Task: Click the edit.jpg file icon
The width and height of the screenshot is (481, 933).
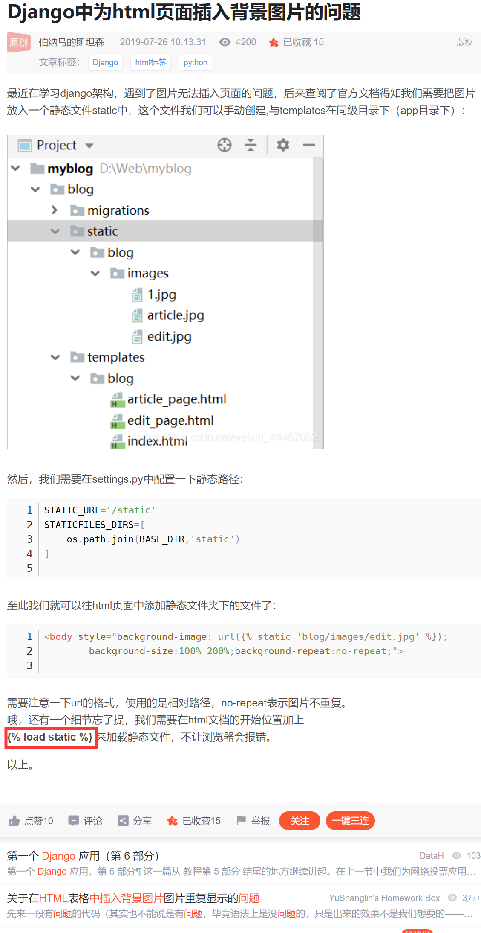Action: click(137, 336)
